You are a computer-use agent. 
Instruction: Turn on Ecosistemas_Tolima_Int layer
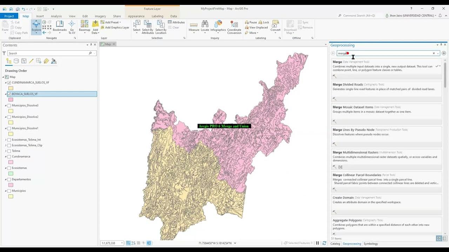point(9,140)
